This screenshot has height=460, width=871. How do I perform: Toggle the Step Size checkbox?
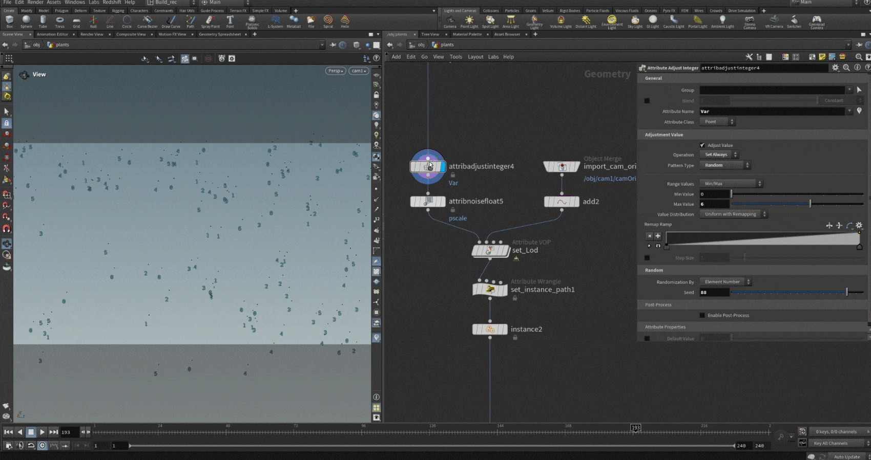647,258
